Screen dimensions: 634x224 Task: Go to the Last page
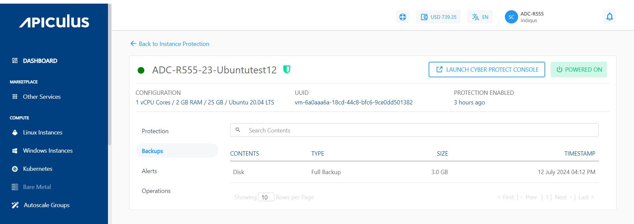[x=586, y=197]
